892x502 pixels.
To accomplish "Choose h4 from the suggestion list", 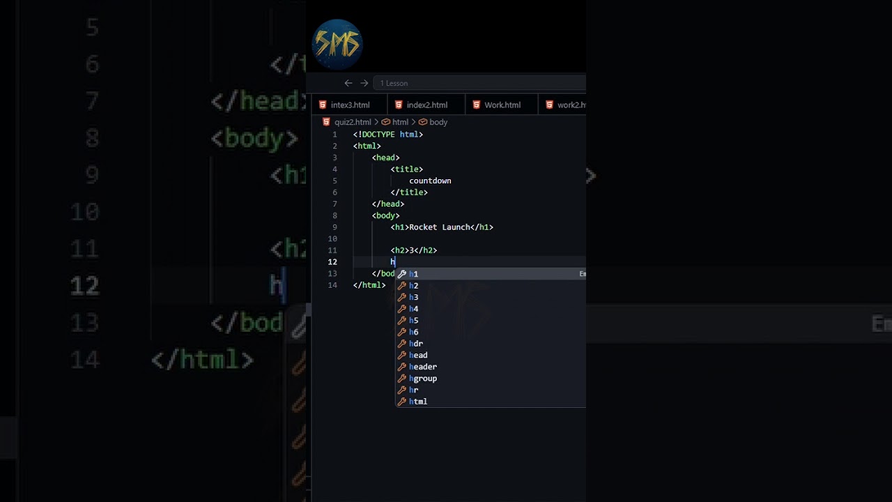I will tap(491, 309).
